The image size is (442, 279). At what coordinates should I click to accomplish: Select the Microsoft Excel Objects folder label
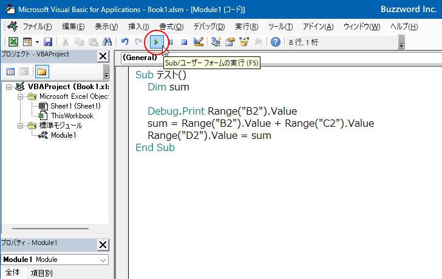coord(74,96)
